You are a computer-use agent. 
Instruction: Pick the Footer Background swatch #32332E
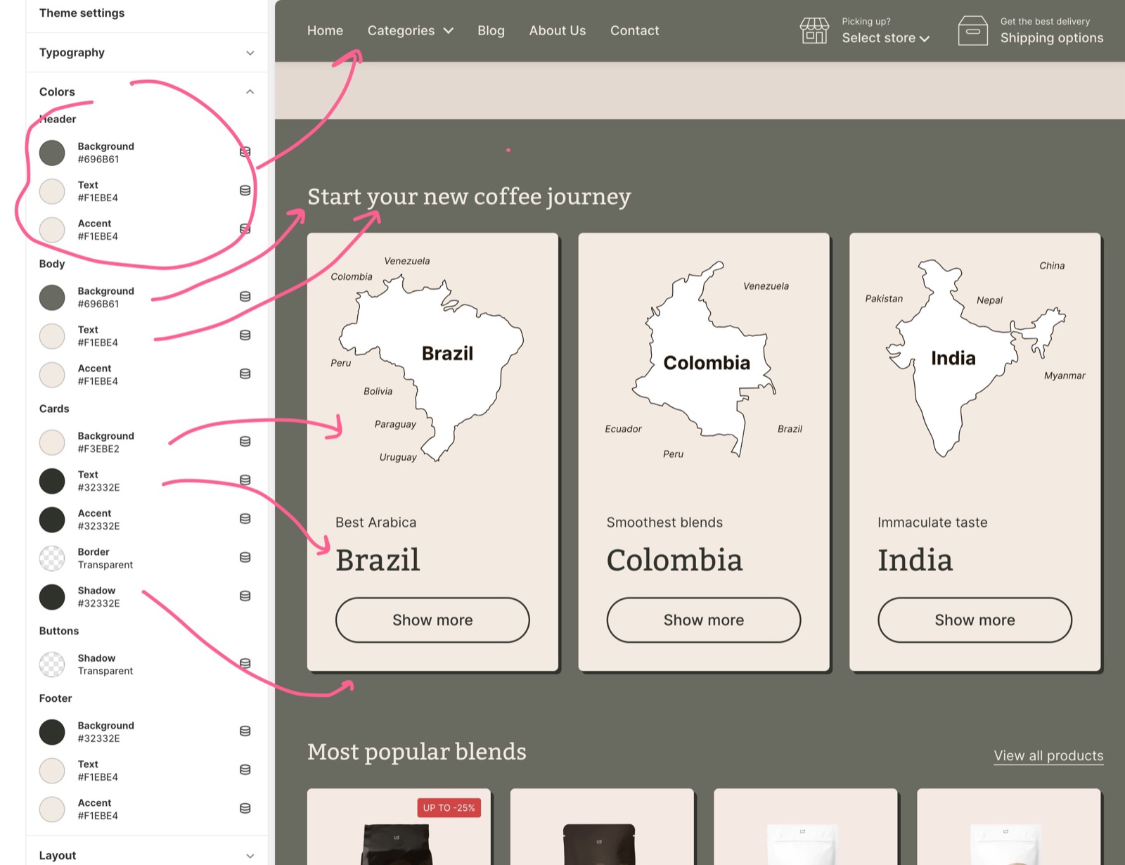(52, 732)
